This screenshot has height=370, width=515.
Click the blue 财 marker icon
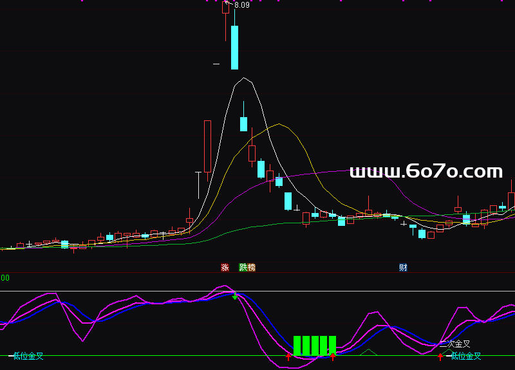point(403,268)
